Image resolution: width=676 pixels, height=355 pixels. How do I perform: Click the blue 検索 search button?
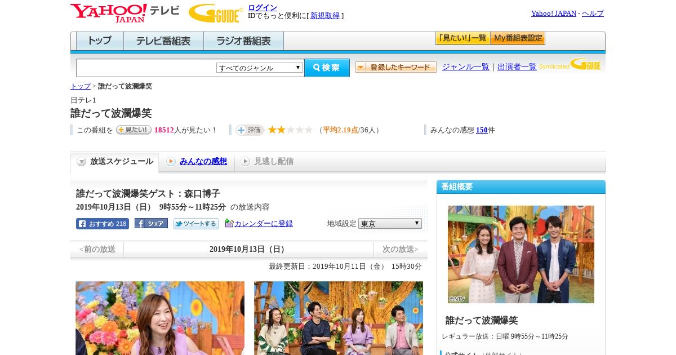click(327, 68)
